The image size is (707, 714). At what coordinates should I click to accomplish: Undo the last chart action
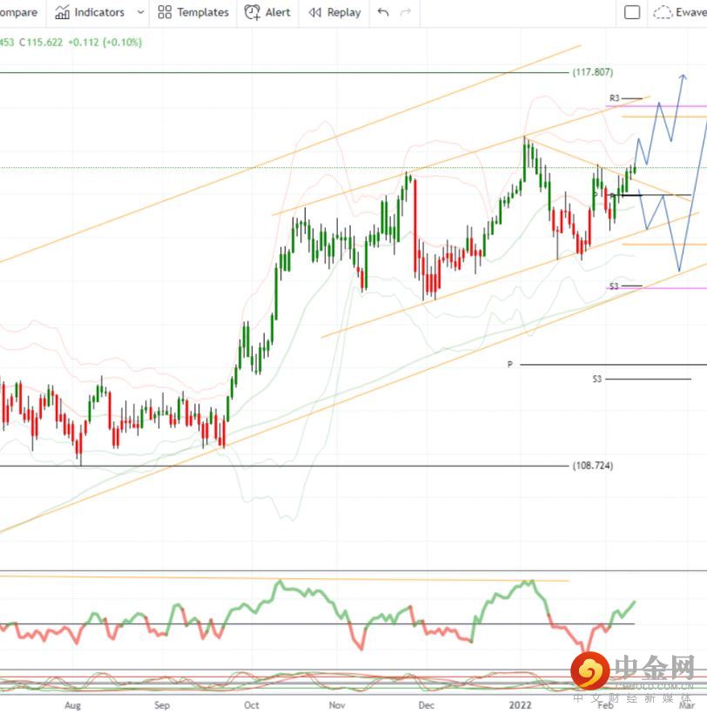pos(383,12)
